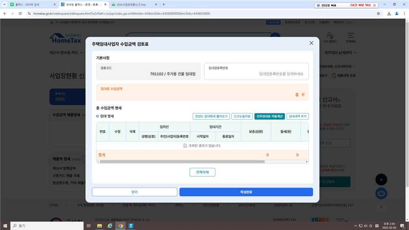Click the page vertical scrollbar
Screen dimensions: 409x230
(407, 105)
